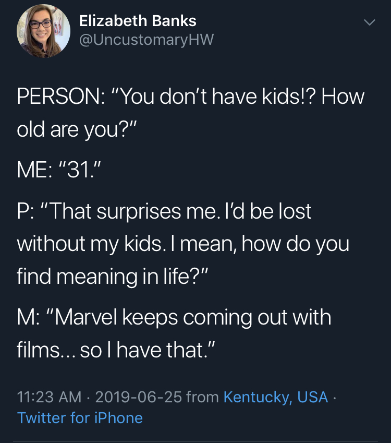Click the word "from" before the location
Image resolution: width=391 pixels, height=443 pixels.
point(202,397)
